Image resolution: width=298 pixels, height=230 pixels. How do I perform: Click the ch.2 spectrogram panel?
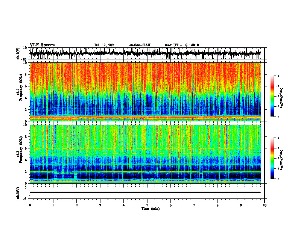145,154
